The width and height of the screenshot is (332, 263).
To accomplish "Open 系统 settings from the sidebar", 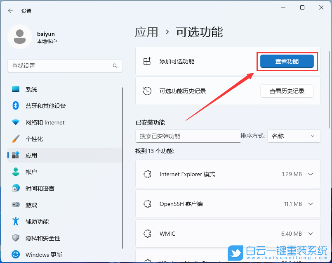I will [x=15, y=89].
